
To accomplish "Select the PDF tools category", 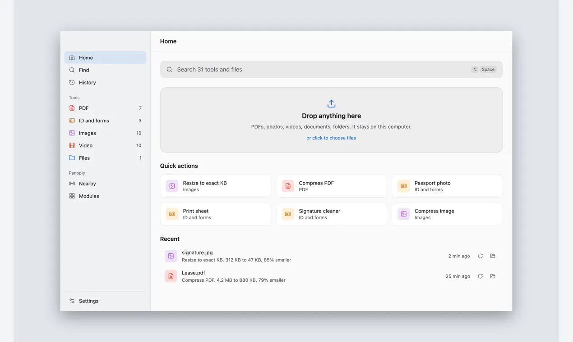I will 105,108.
